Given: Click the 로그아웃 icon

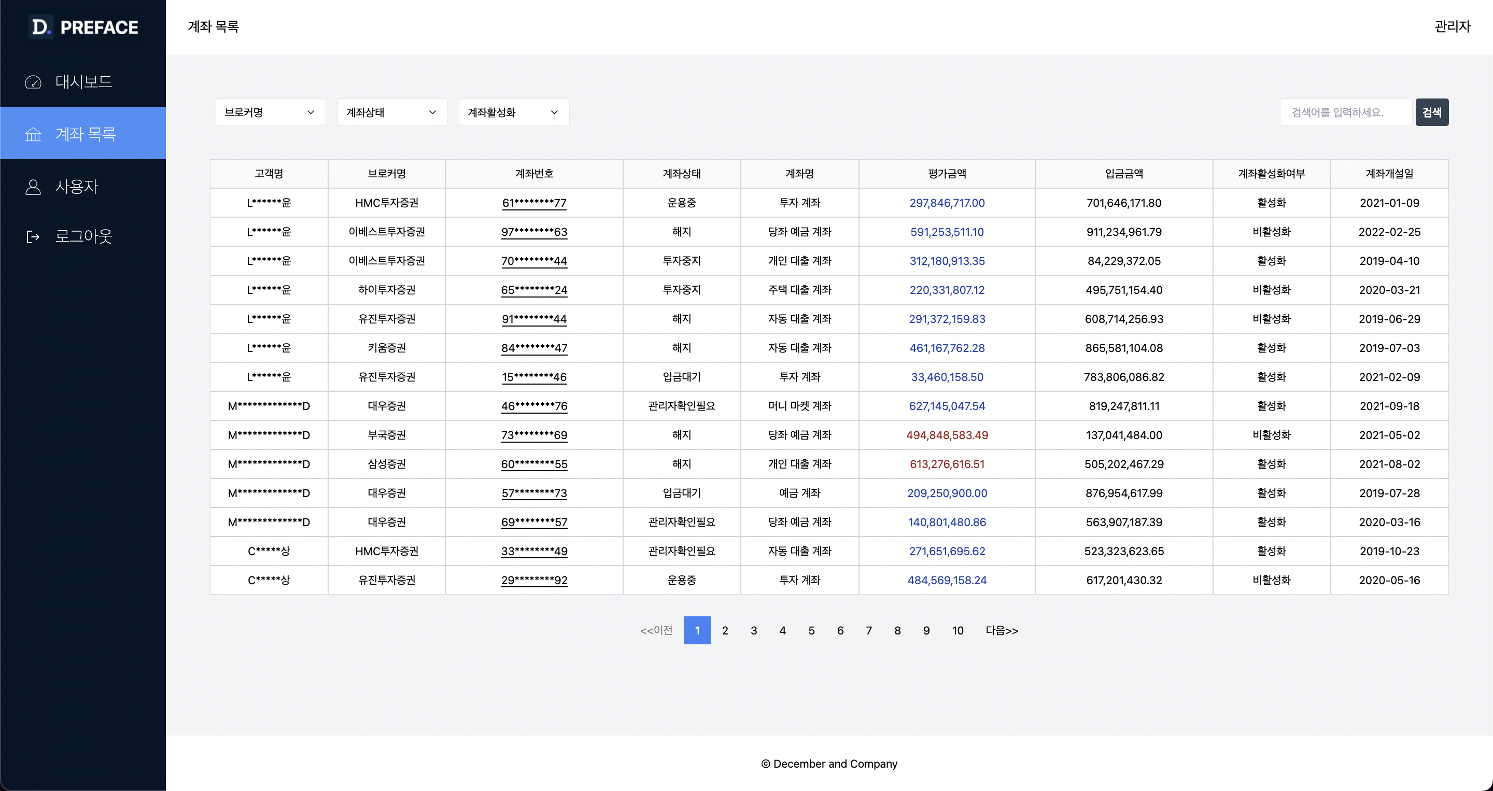Looking at the screenshot, I should (33, 236).
